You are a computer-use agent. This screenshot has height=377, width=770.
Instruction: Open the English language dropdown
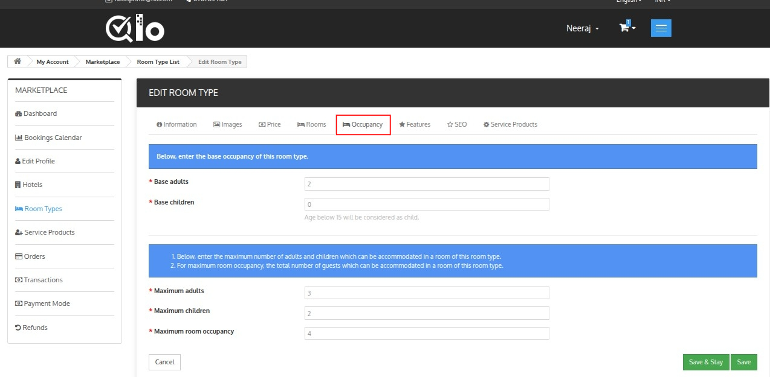[629, 1]
